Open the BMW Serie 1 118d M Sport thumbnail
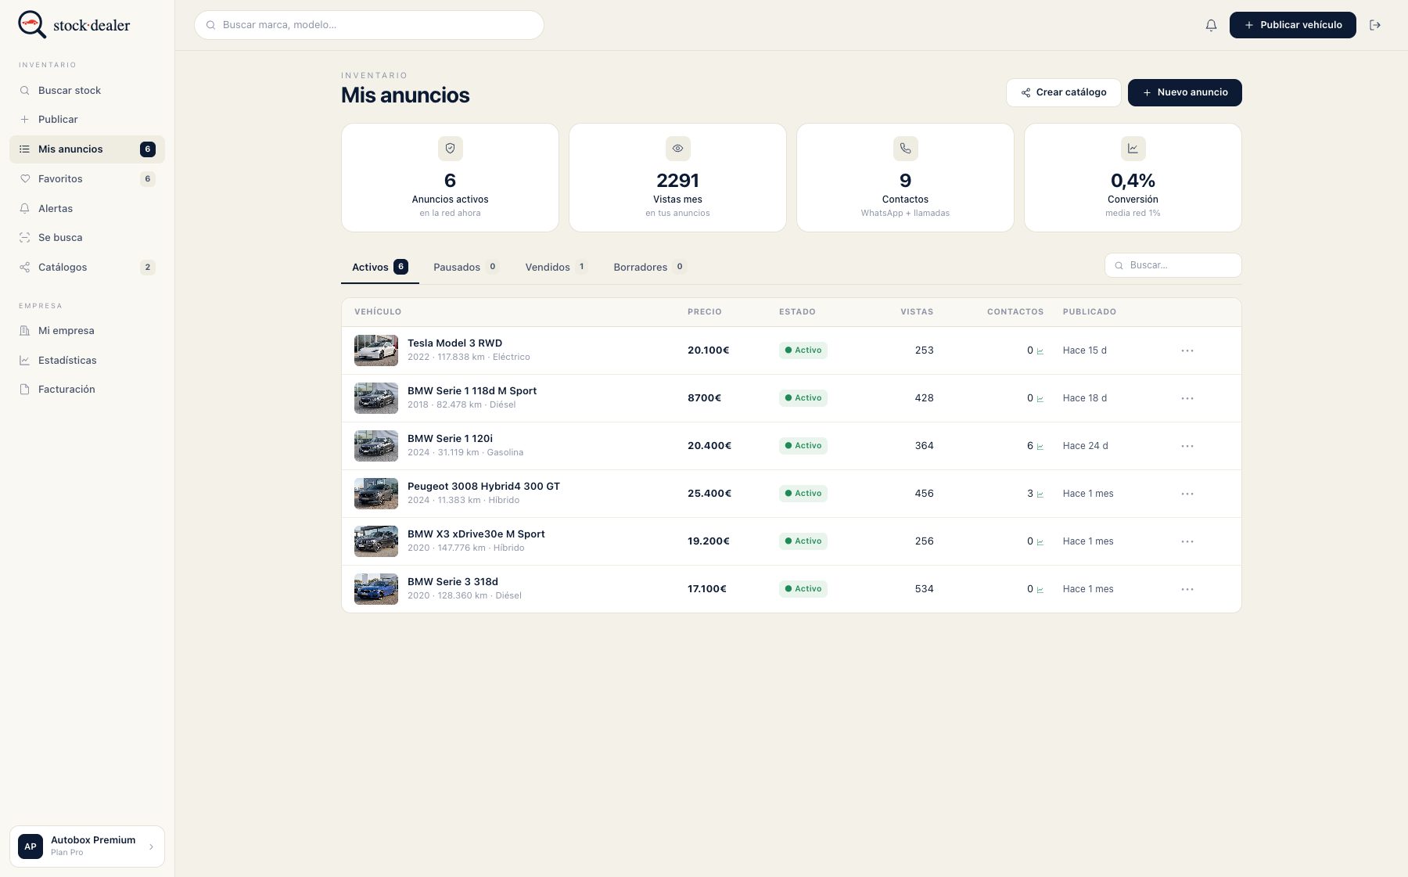Viewport: 1408px width, 877px height. (376, 398)
